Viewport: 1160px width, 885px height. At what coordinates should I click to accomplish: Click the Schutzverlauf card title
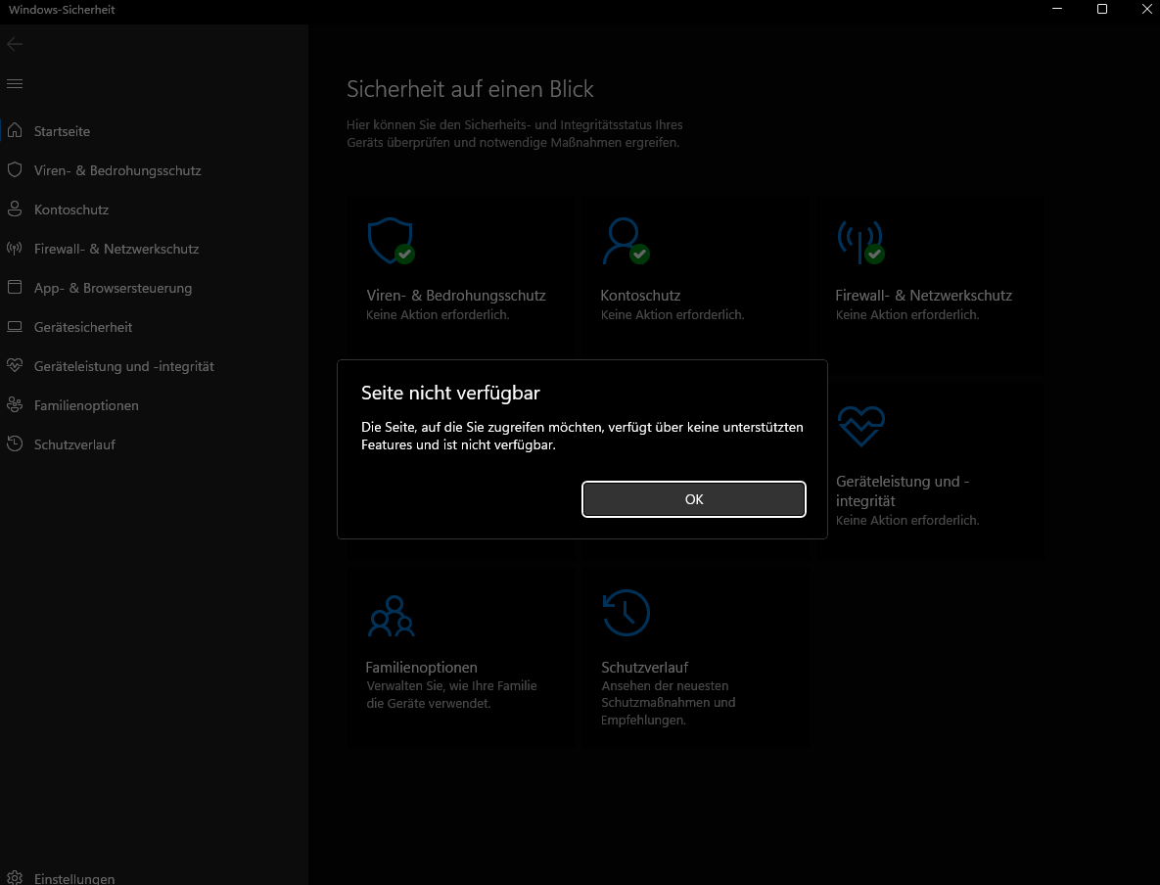pyautogui.click(x=644, y=667)
